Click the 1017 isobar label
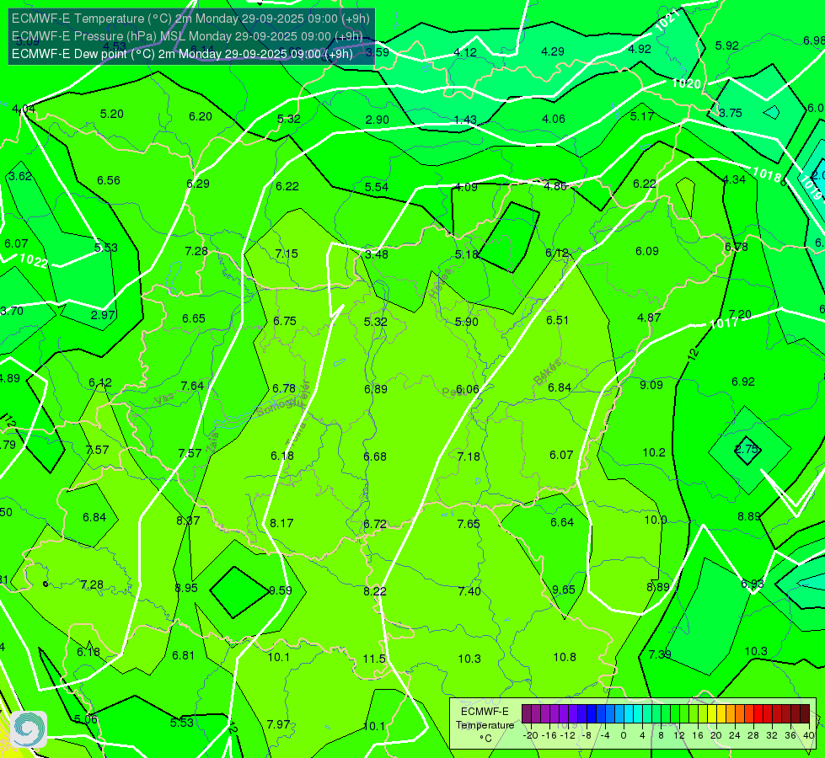 724,323
